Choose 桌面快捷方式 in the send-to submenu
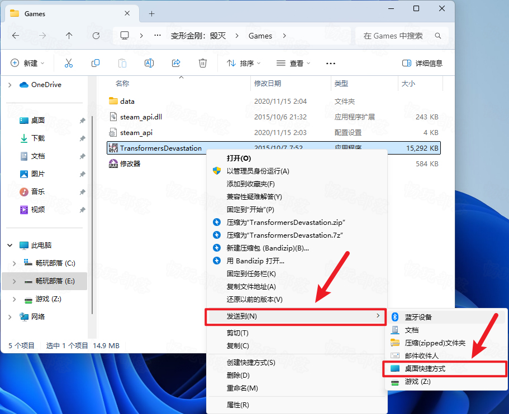Screen dimensions: 509x414 pos(445,369)
